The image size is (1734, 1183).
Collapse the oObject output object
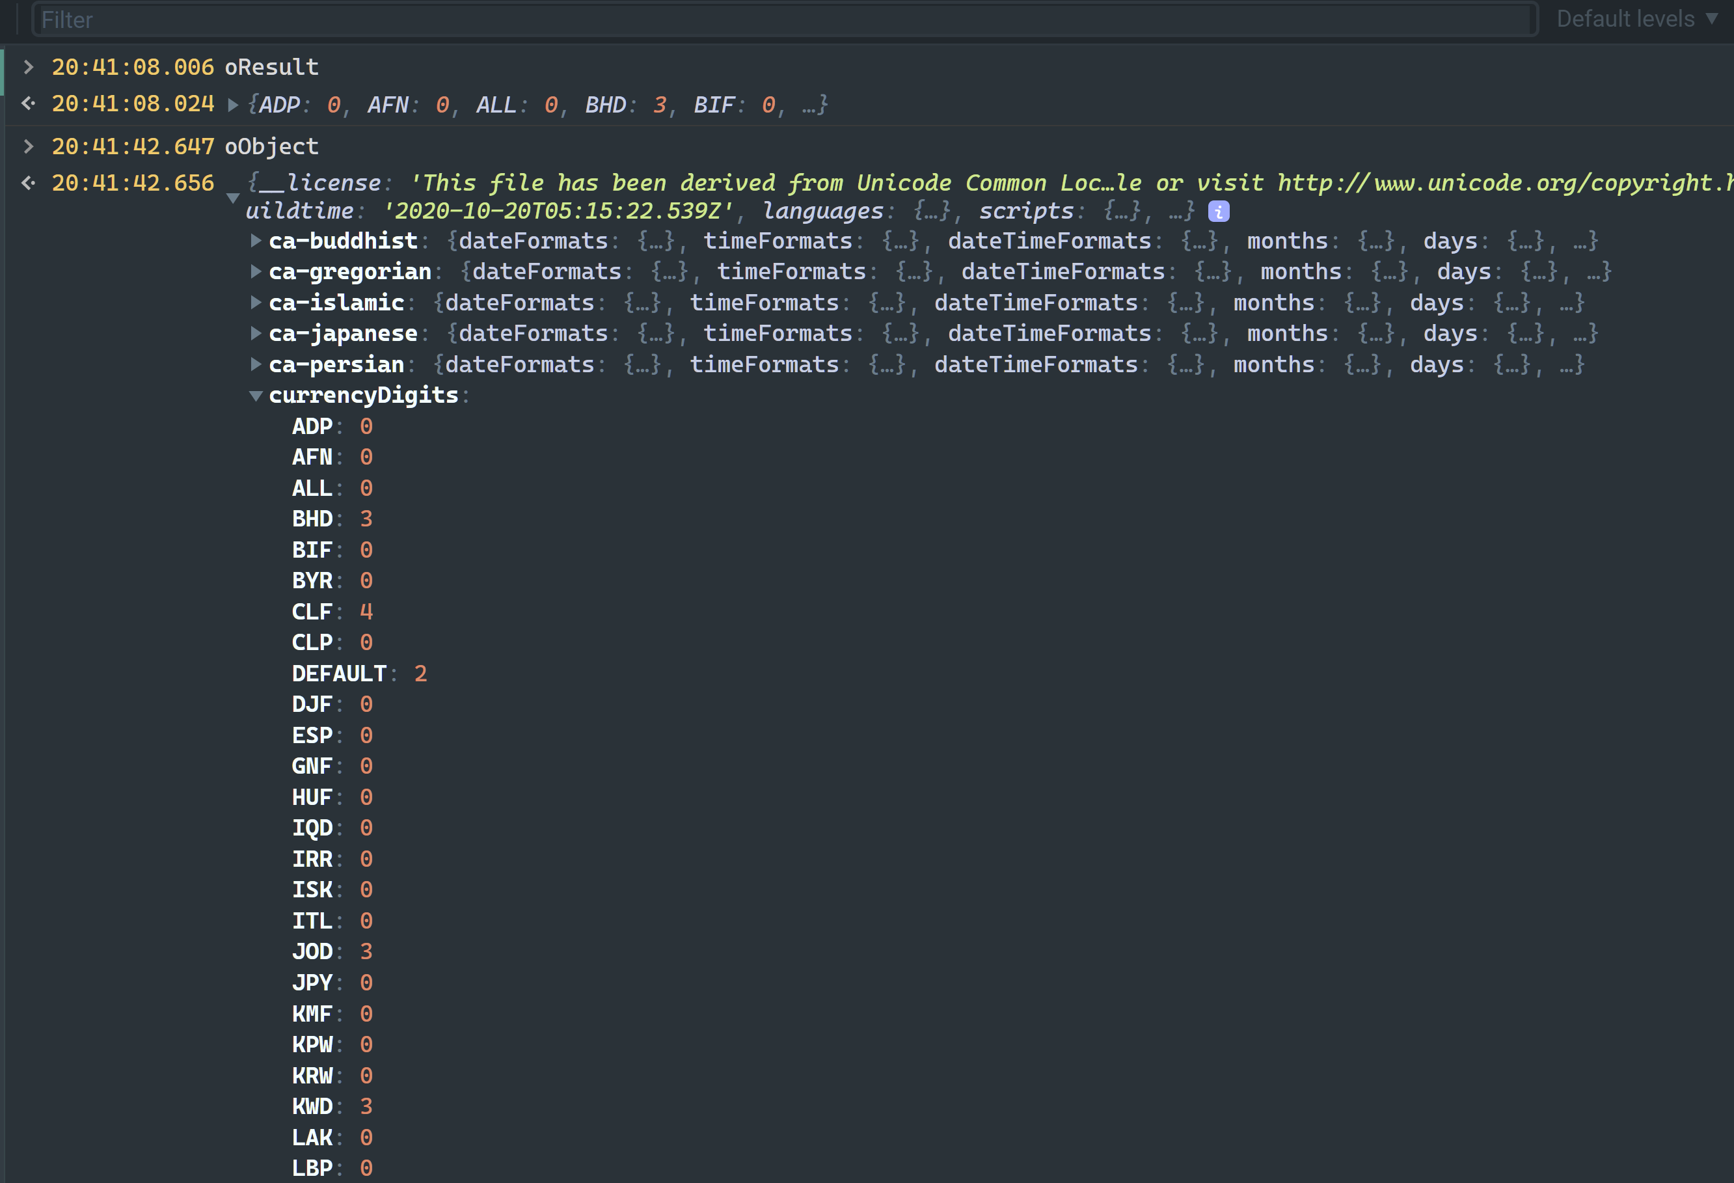tap(233, 198)
